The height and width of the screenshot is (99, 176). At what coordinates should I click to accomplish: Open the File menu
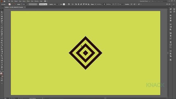point(9,1)
